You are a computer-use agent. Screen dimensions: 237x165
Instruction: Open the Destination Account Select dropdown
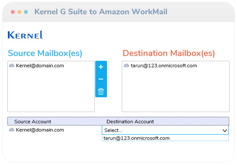(x=165, y=130)
